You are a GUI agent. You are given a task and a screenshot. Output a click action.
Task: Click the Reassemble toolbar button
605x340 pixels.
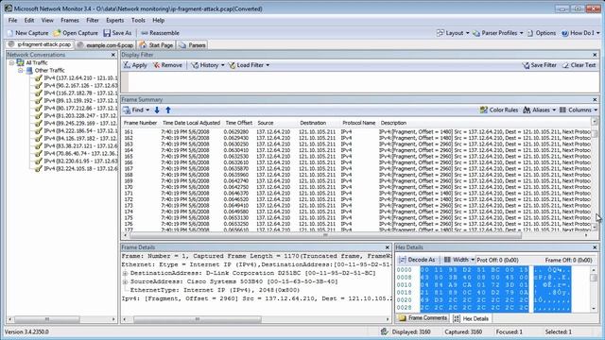tap(160, 33)
